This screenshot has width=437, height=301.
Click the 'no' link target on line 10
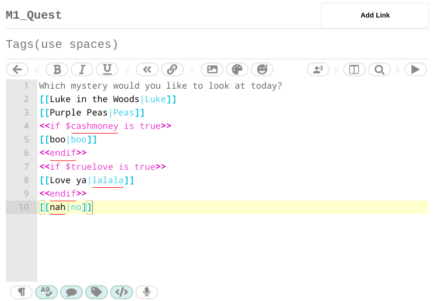[76, 207]
